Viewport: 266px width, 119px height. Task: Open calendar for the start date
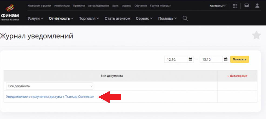point(190,59)
